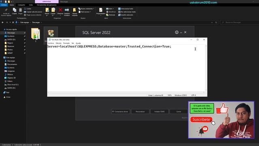This screenshot has width=259, height=146.
Task: Select Escritorio under Acceso rápido
Action: (11, 36)
